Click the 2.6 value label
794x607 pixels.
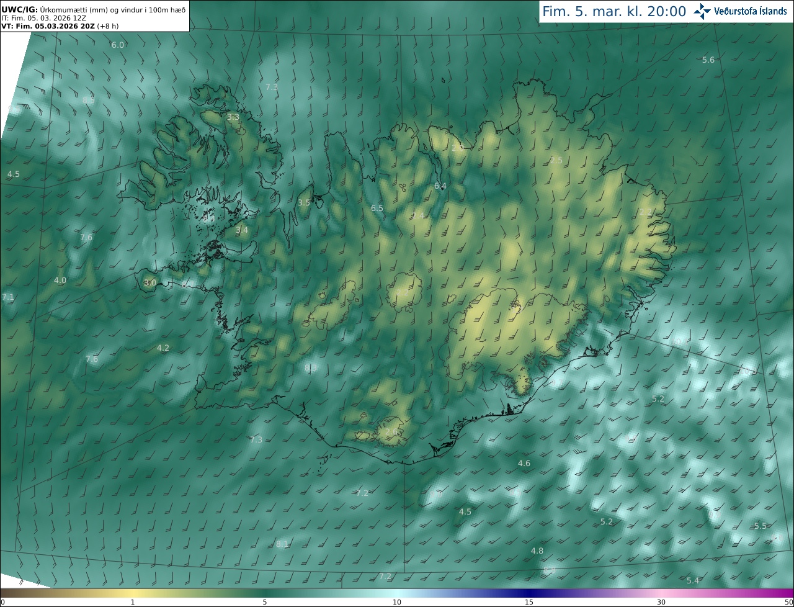(392, 432)
